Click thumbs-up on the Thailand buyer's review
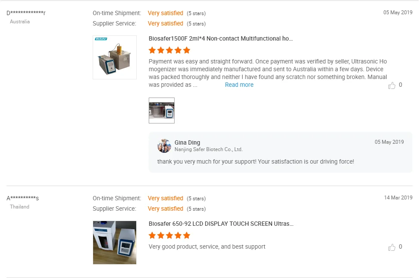This screenshot has height=278, width=419. point(392,247)
